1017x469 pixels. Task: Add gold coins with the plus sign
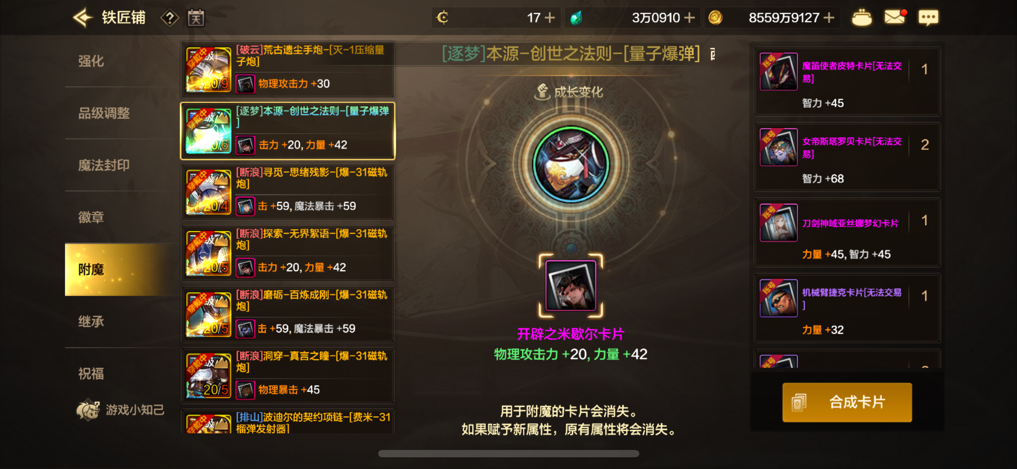point(829,18)
